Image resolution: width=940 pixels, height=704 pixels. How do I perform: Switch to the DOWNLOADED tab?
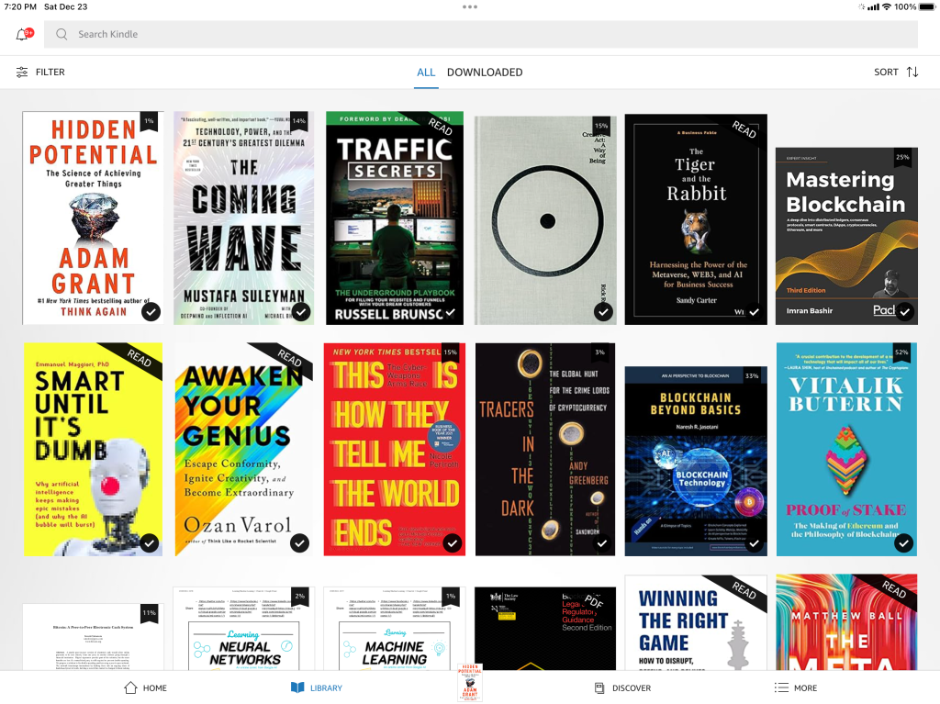485,72
